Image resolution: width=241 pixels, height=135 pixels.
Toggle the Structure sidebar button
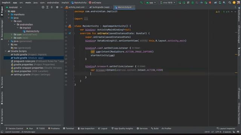[x=2, y=82]
